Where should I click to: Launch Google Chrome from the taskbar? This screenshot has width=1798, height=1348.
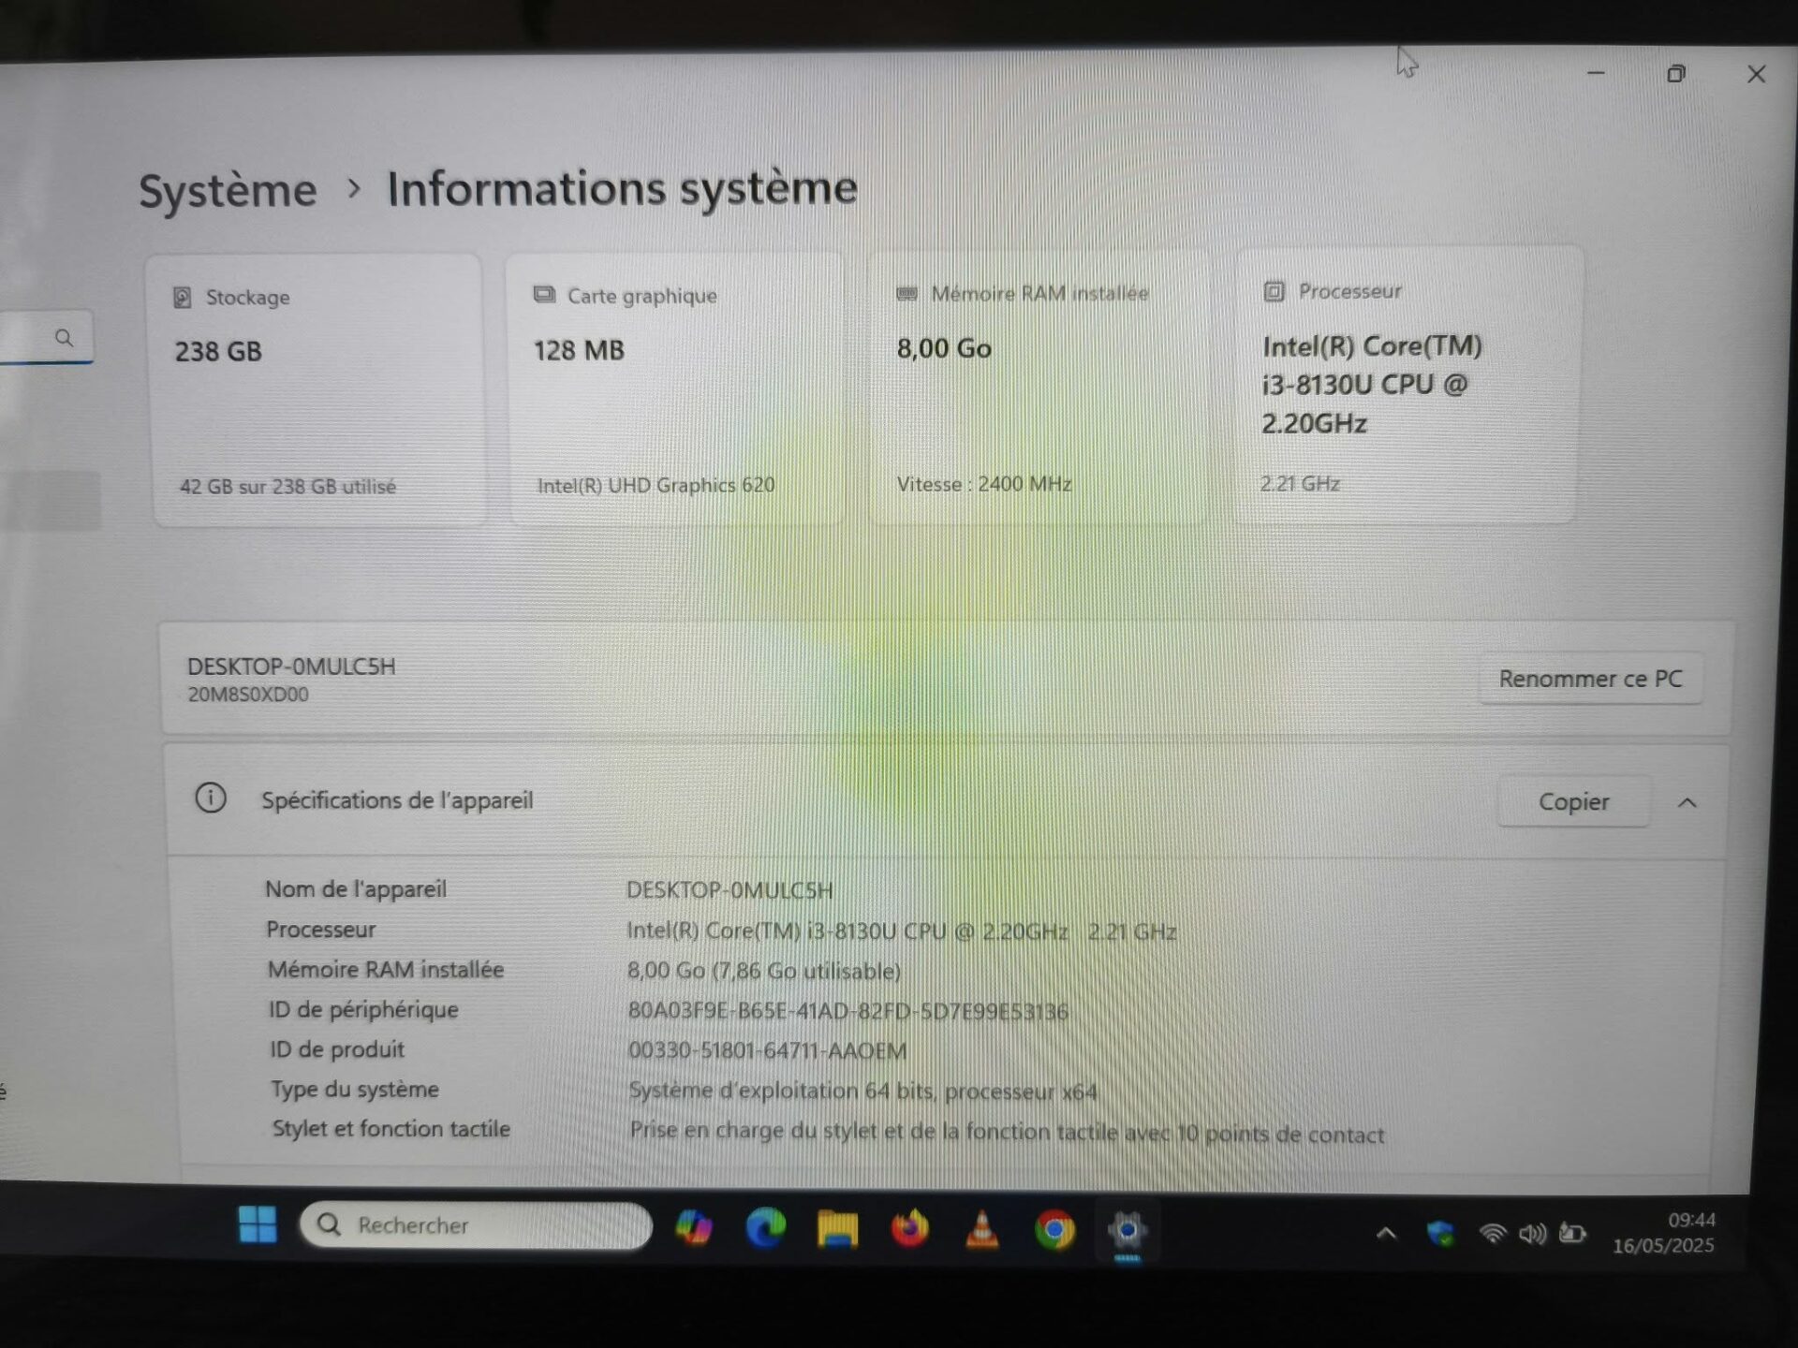(x=1054, y=1230)
